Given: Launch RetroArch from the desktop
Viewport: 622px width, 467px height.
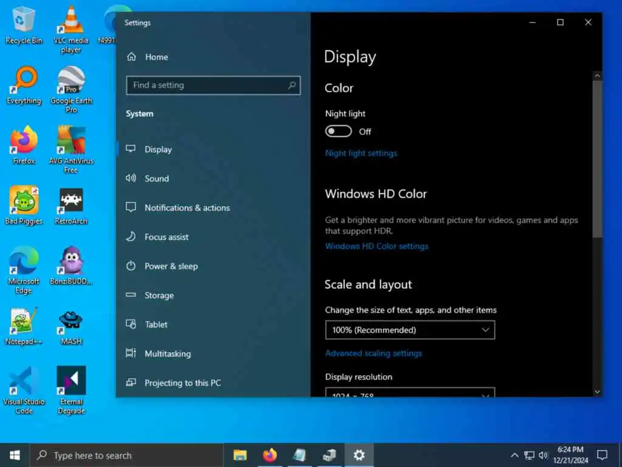Looking at the screenshot, I should [71, 206].
